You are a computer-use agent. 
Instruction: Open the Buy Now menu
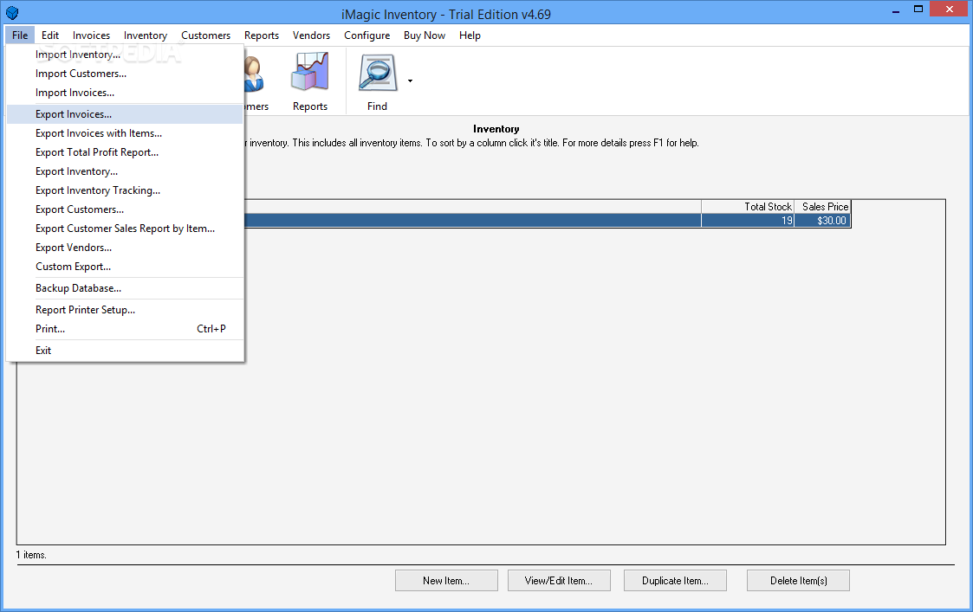click(425, 35)
